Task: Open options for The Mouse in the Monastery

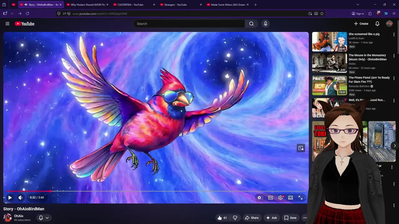Action: pyautogui.click(x=394, y=56)
